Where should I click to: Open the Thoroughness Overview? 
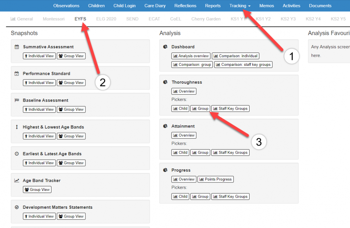click(184, 91)
